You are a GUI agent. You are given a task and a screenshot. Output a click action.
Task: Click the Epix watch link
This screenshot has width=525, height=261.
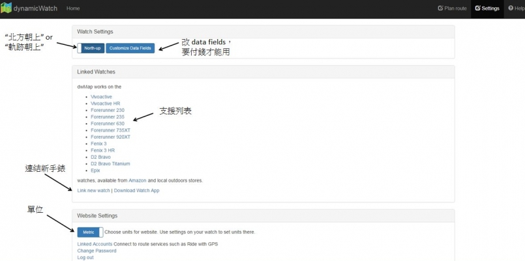(96, 170)
